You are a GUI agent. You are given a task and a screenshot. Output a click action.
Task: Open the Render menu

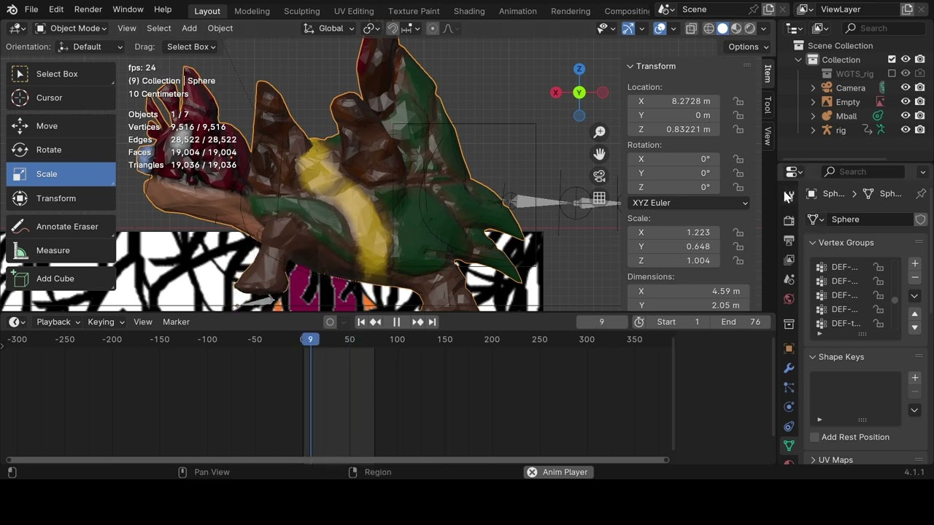pyautogui.click(x=88, y=9)
